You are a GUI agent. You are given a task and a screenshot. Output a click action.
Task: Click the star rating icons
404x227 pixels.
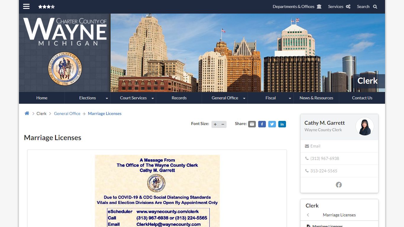pos(46,7)
